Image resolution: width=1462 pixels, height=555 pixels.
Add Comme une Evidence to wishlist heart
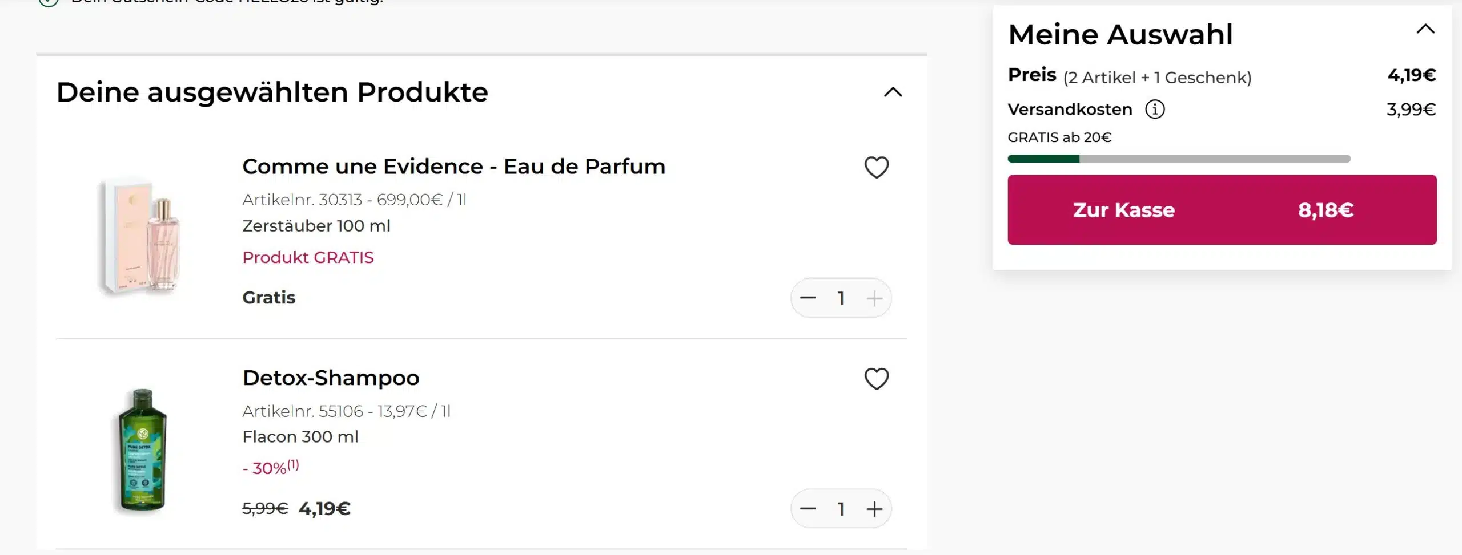coord(876,168)
